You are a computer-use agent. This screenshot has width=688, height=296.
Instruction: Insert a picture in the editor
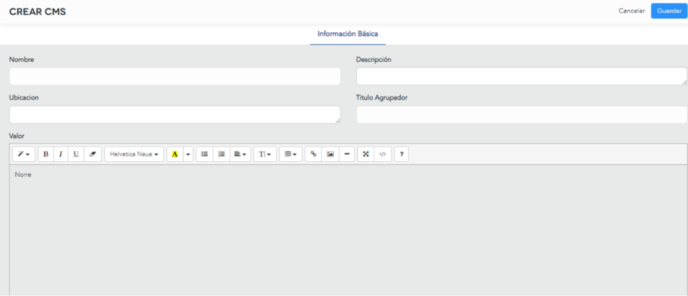click(x=331, y=154)
